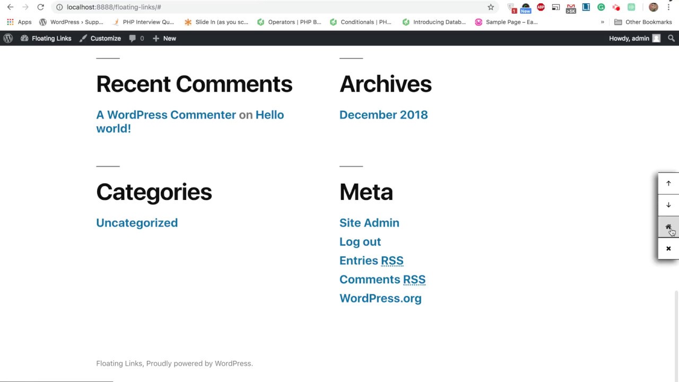The image size is (679, 382).
Task: Open the admin bar search icon
Action: click(x=671, y=38)
